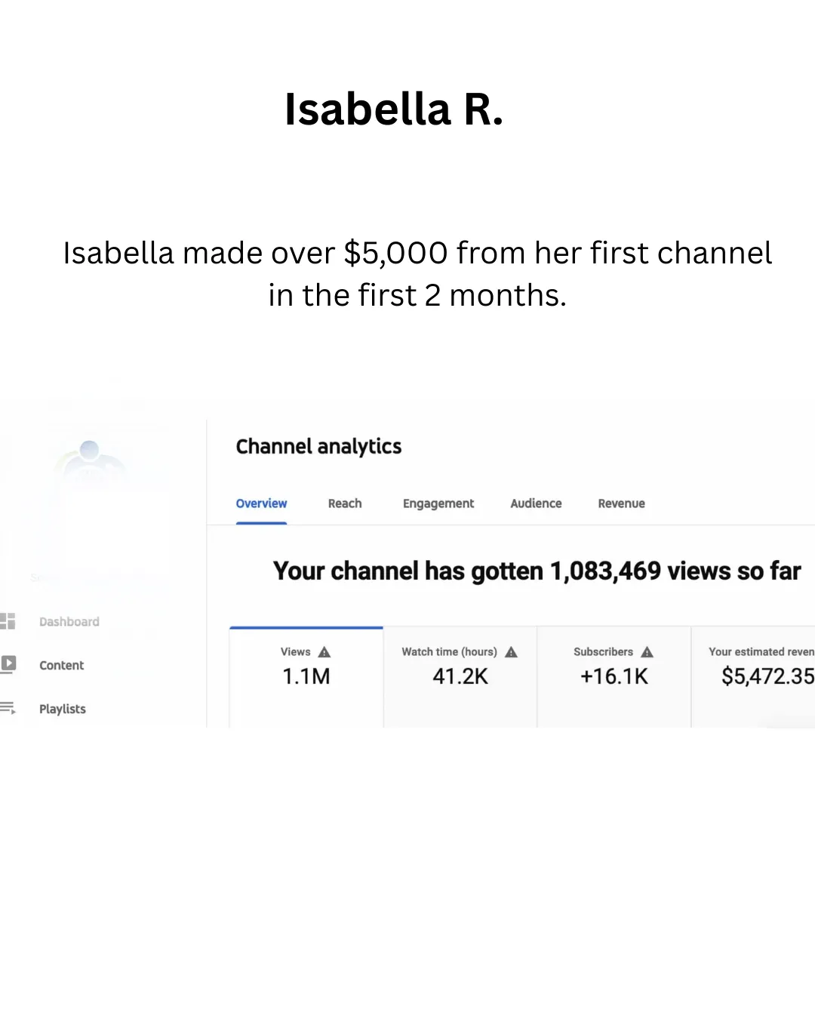Select the estimated revenue $5,472.35 card
815x1019 pixels.
753,677
